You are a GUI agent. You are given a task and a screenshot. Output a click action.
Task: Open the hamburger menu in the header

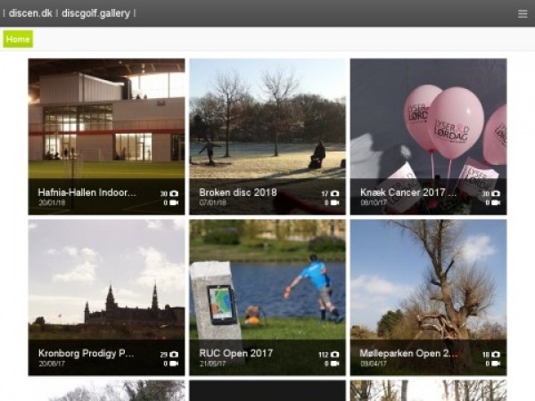click(x=523, y=13)
